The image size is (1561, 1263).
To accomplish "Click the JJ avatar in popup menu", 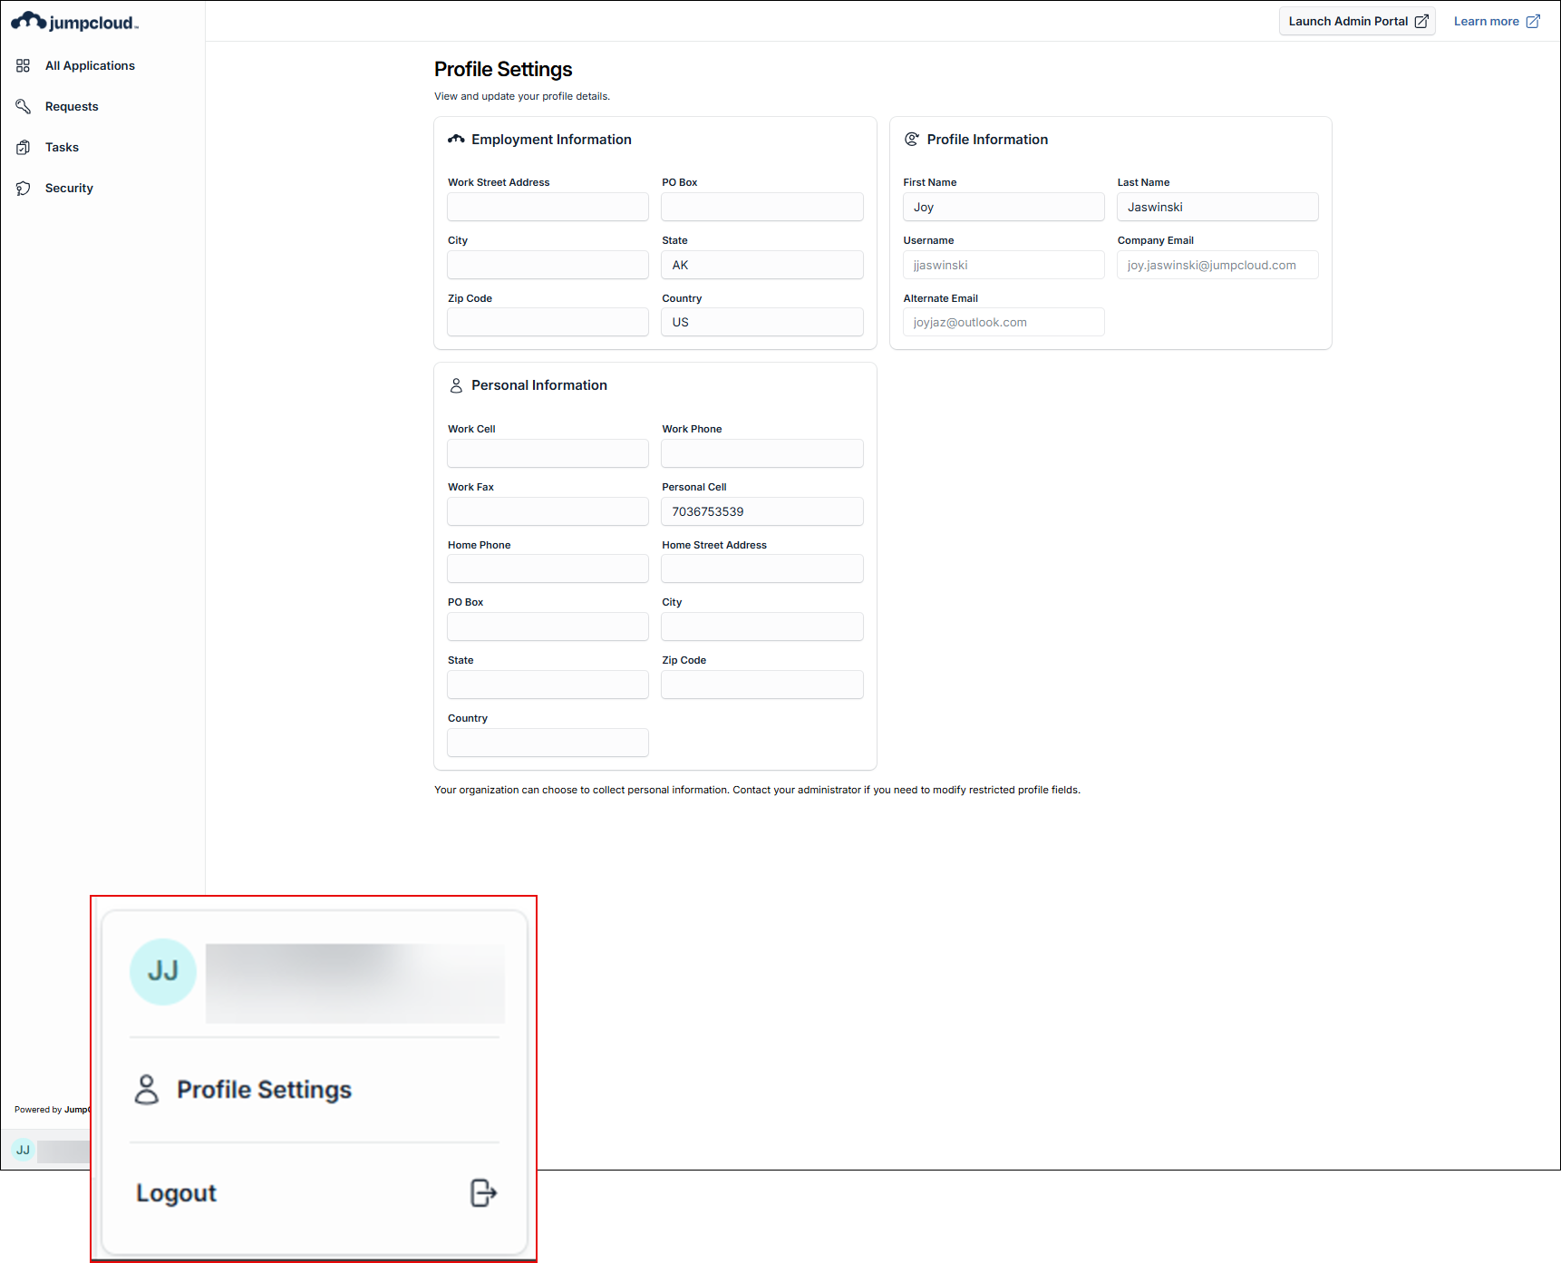I will click(163, 971).
